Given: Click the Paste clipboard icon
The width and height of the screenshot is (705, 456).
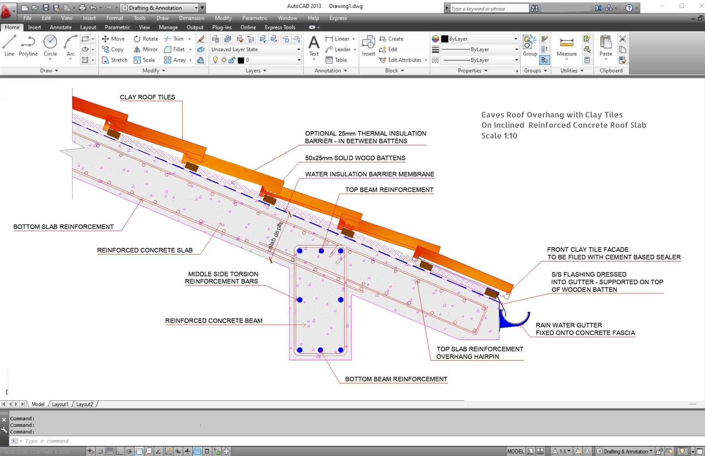Looking at the screenshot, I should 605,45.
